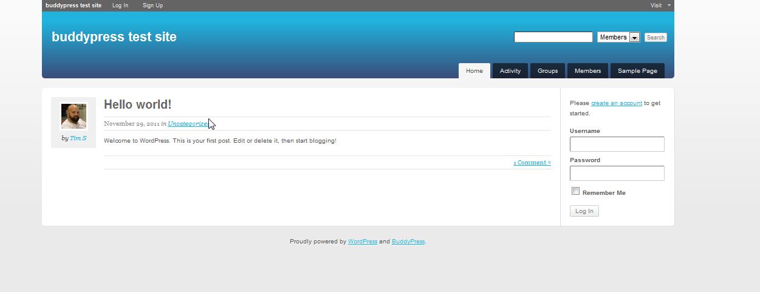Focus the header search text box
760x292 pixels.
(553, 37)
